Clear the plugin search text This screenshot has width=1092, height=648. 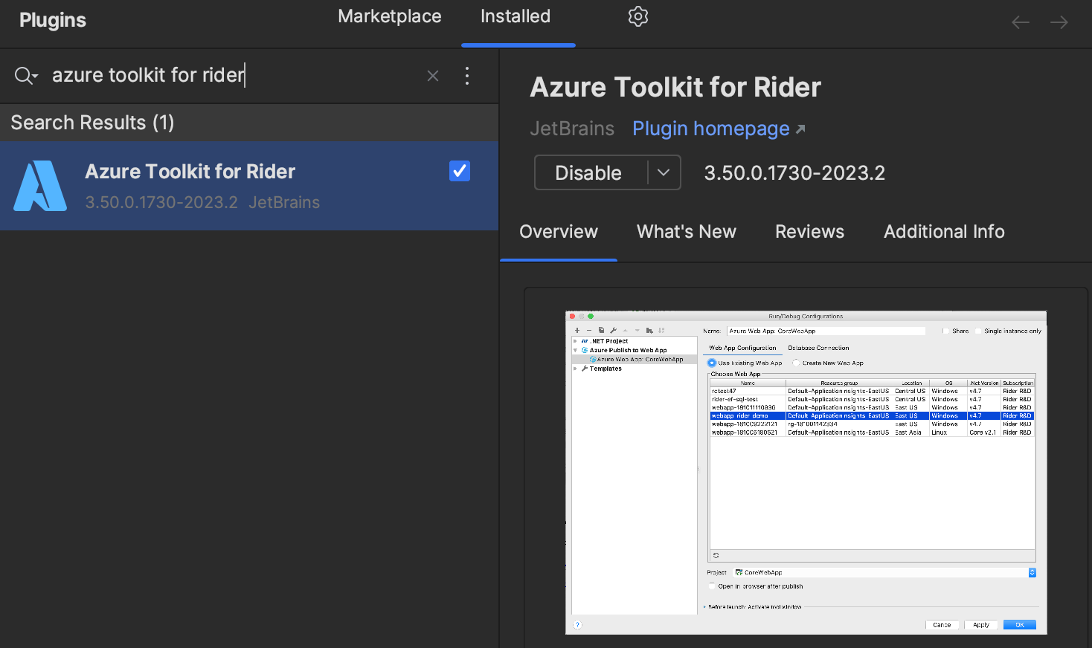(433, 76)
